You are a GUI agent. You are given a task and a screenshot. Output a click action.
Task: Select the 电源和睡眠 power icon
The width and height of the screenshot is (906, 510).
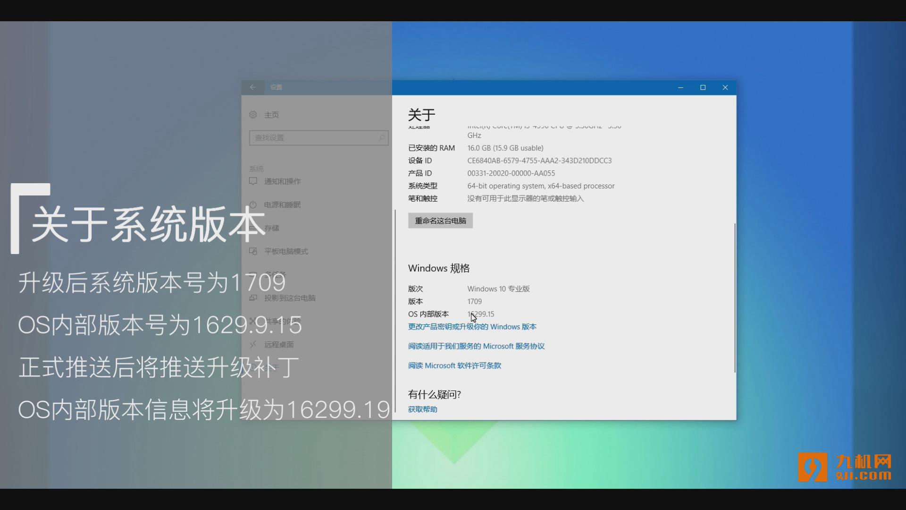point(253,204)
